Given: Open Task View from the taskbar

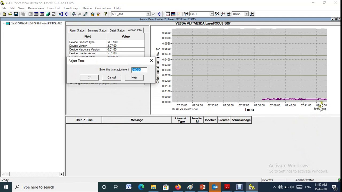Looking at the screenshot, I should click(116, 187).
